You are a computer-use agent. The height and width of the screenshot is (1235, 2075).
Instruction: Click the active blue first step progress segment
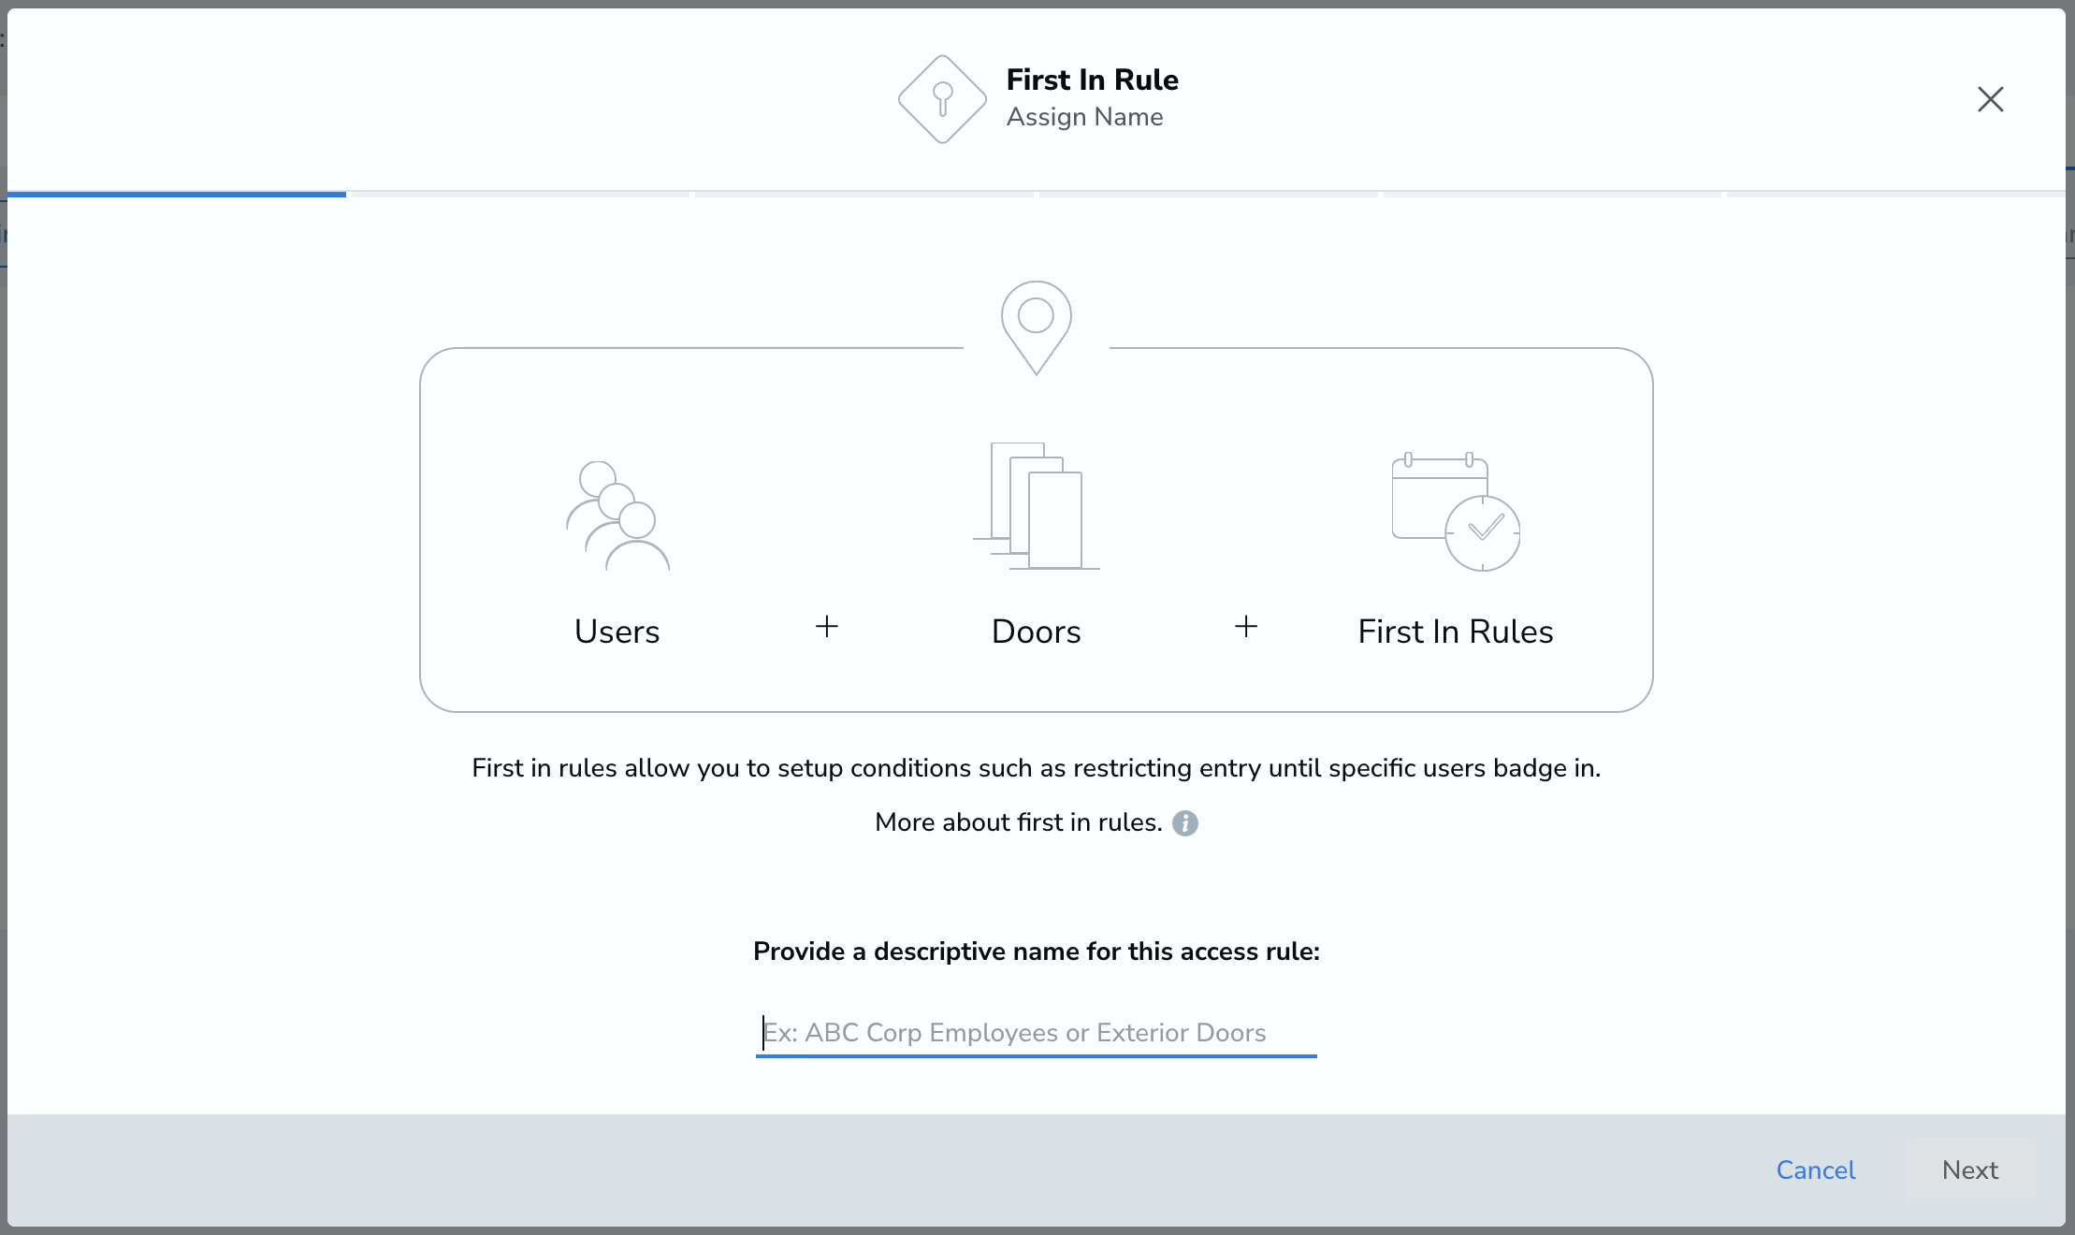(177, 194)
